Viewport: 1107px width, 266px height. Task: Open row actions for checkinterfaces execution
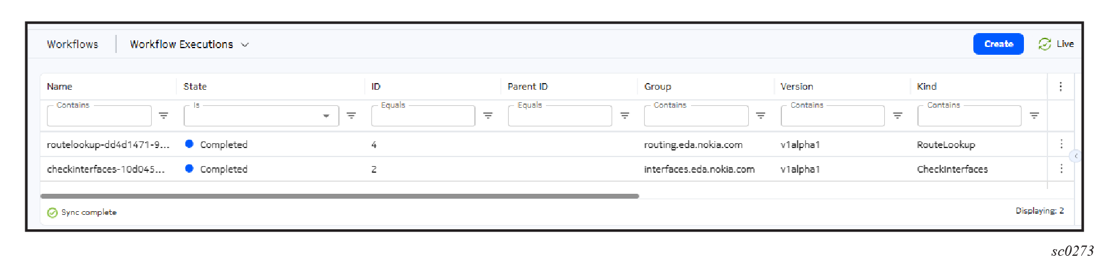click(1061, 169)
